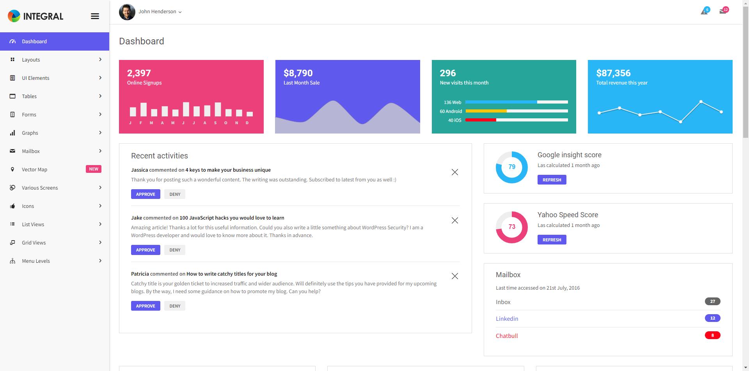The height and width of the screenshot is (371, 749).
Task: Open the Vector Map menu item
Action: pyautogui.click(x=55, y=169)
